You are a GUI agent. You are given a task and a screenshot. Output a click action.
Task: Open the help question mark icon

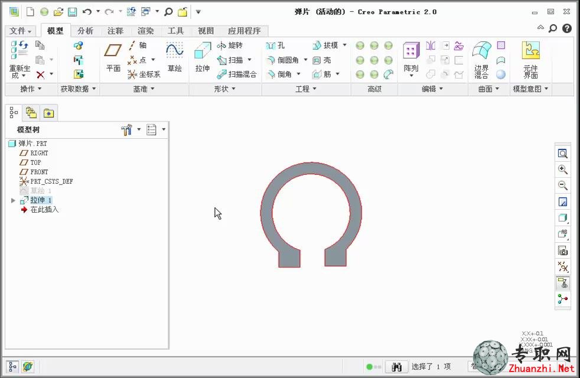tap(567, 28)
